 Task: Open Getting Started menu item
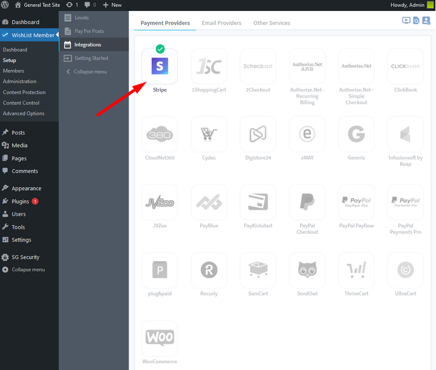click(94, 58)
